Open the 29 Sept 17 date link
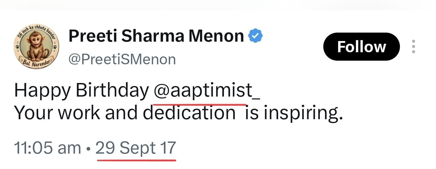This screenshot has height=169, width=436. click(136, 148)
